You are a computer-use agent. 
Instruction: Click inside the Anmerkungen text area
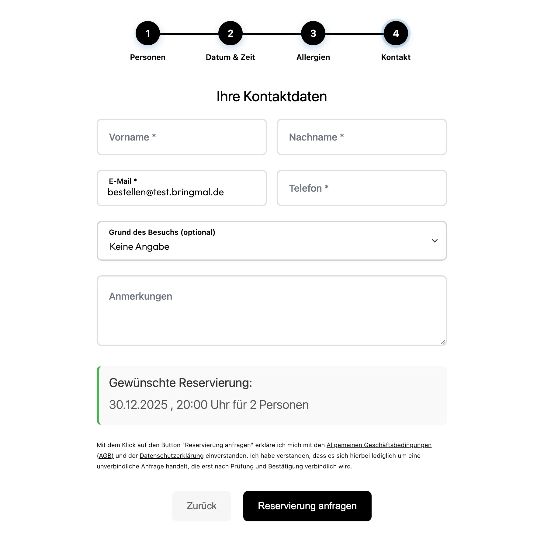coord(272,310)
